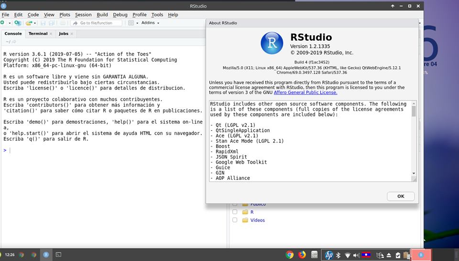The image size is (459, 261).
Task: Expand the recent files dropdown arrow
Action: point(35,23)
